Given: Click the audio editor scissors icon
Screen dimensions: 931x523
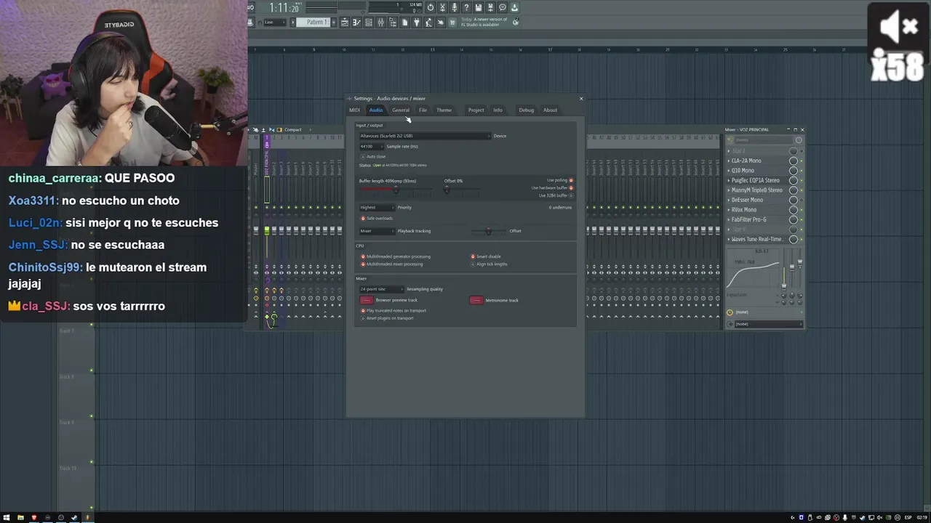Looking at the screenshot, I should 442,8.
